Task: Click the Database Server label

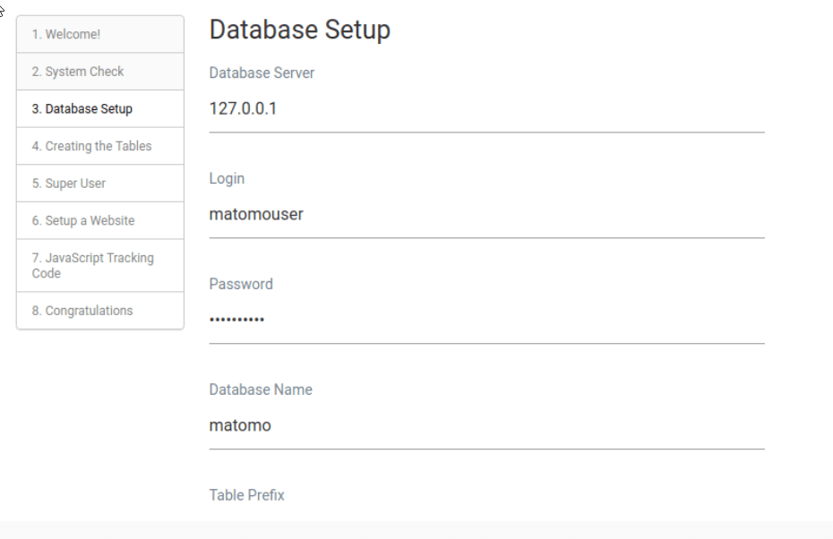Action: pyautogui.click(x=262, y=73)
